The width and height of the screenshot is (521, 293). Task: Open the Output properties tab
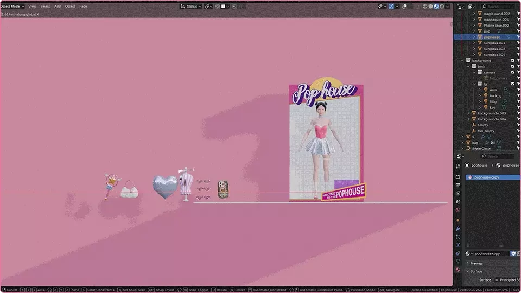tap(458, 185)
